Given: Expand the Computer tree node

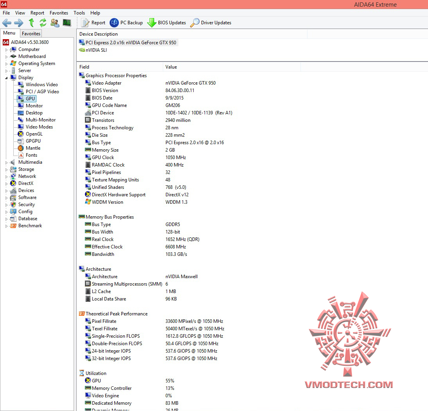Looking at the screenshot, I should click(x=7, y=50).
